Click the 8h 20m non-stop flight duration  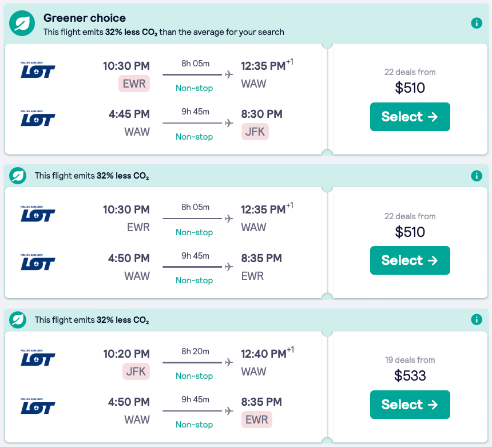tap(195, 351)
